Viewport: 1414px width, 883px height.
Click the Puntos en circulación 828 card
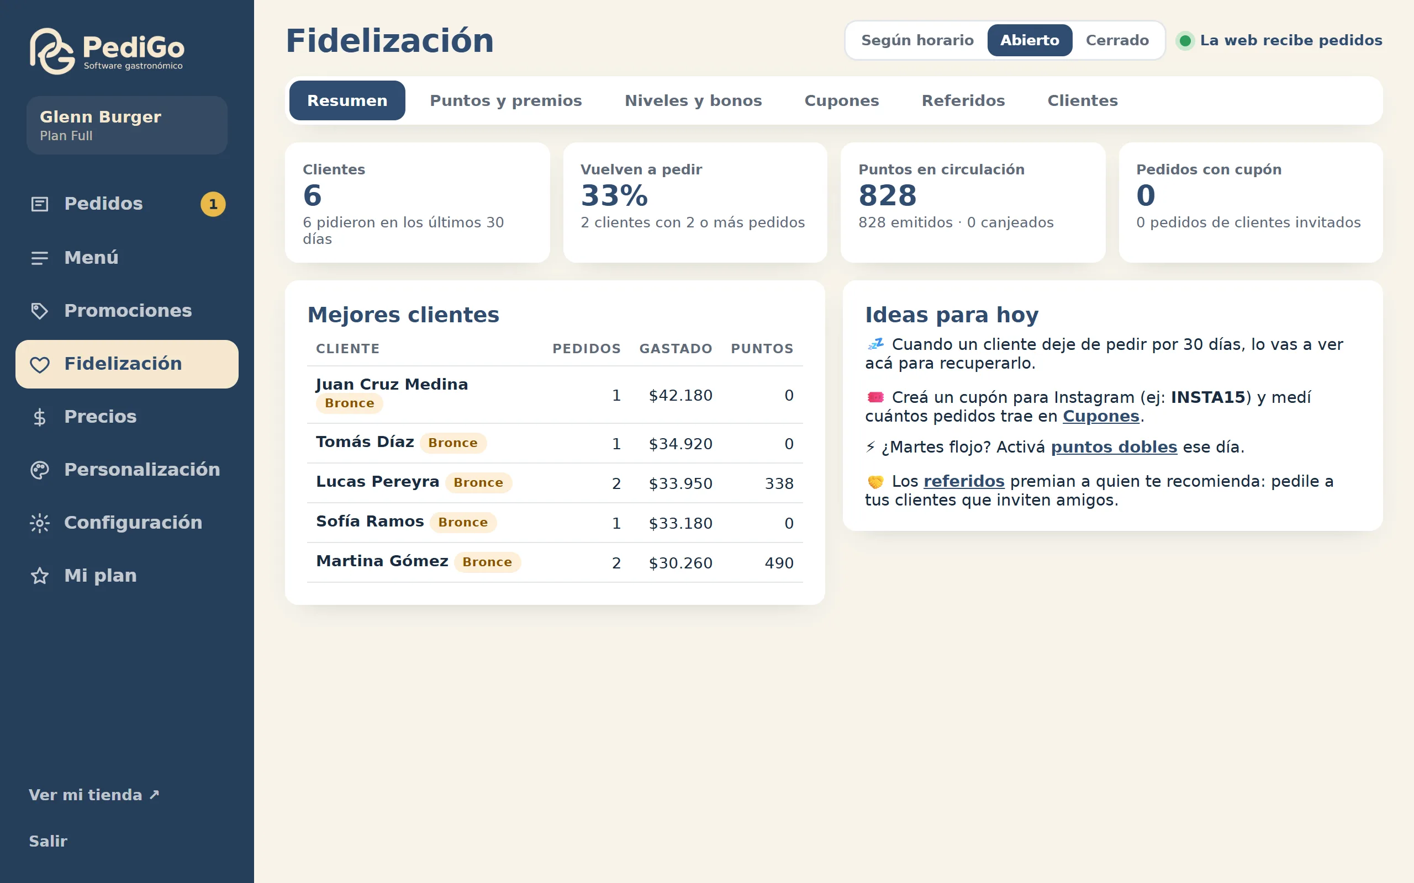coord(973,203)
